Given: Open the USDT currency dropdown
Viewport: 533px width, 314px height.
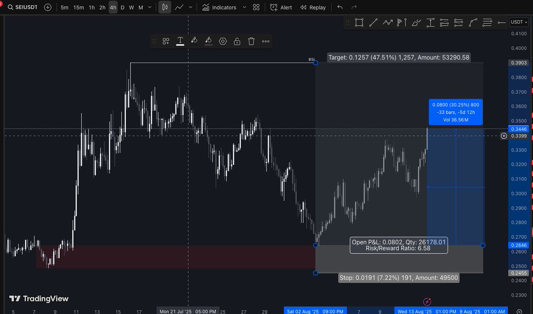Looking at the screenshot, I should [x=518, y=22].
